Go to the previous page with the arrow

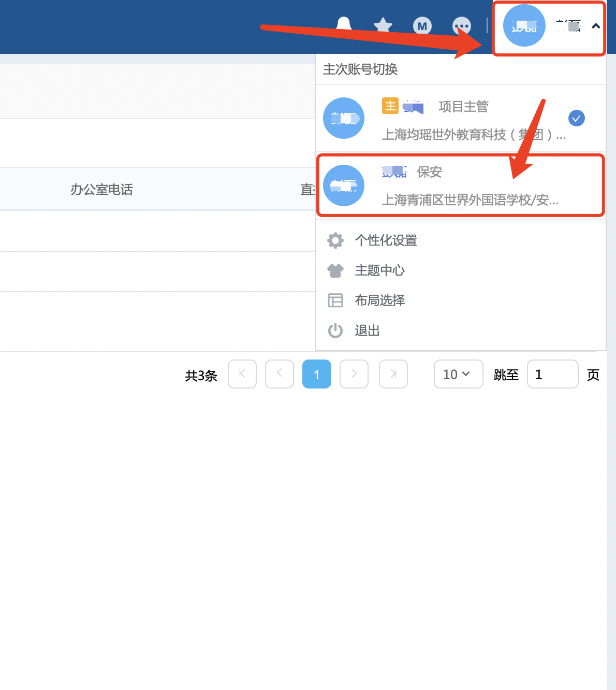tap(280, 374)
